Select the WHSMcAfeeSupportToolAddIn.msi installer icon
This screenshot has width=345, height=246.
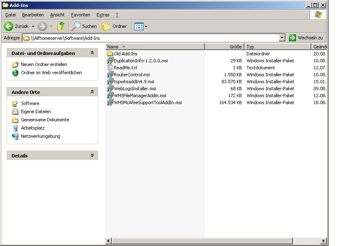point(110,102)
